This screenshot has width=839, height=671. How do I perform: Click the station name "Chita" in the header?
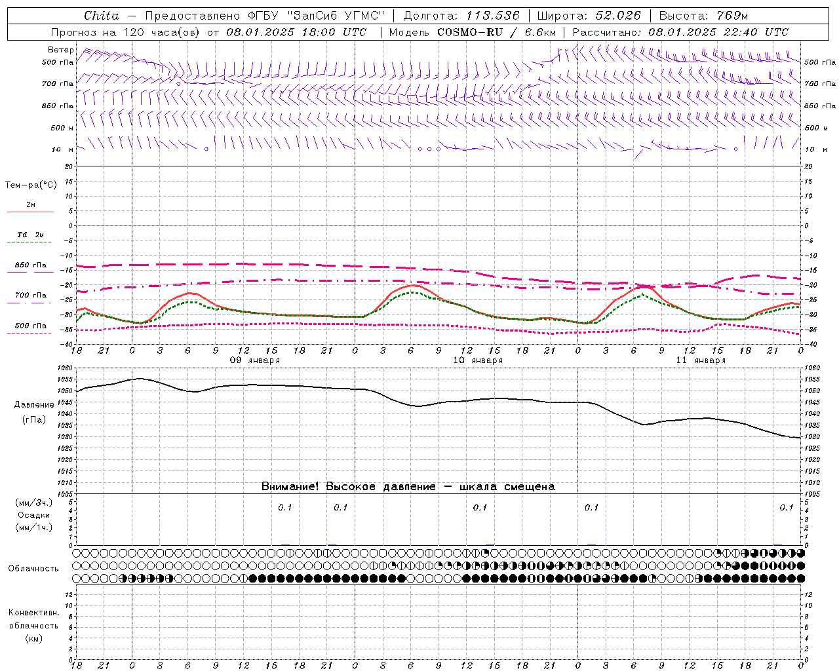coord(102,16)
